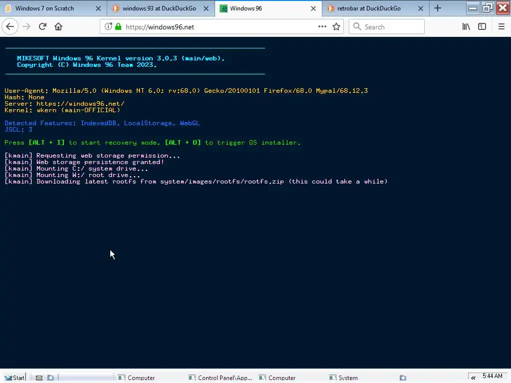Image resolution: width=511 pixels, height=383 pixels.
Task: Click the magnifier icon in Search box
Action: coord(357,27)
